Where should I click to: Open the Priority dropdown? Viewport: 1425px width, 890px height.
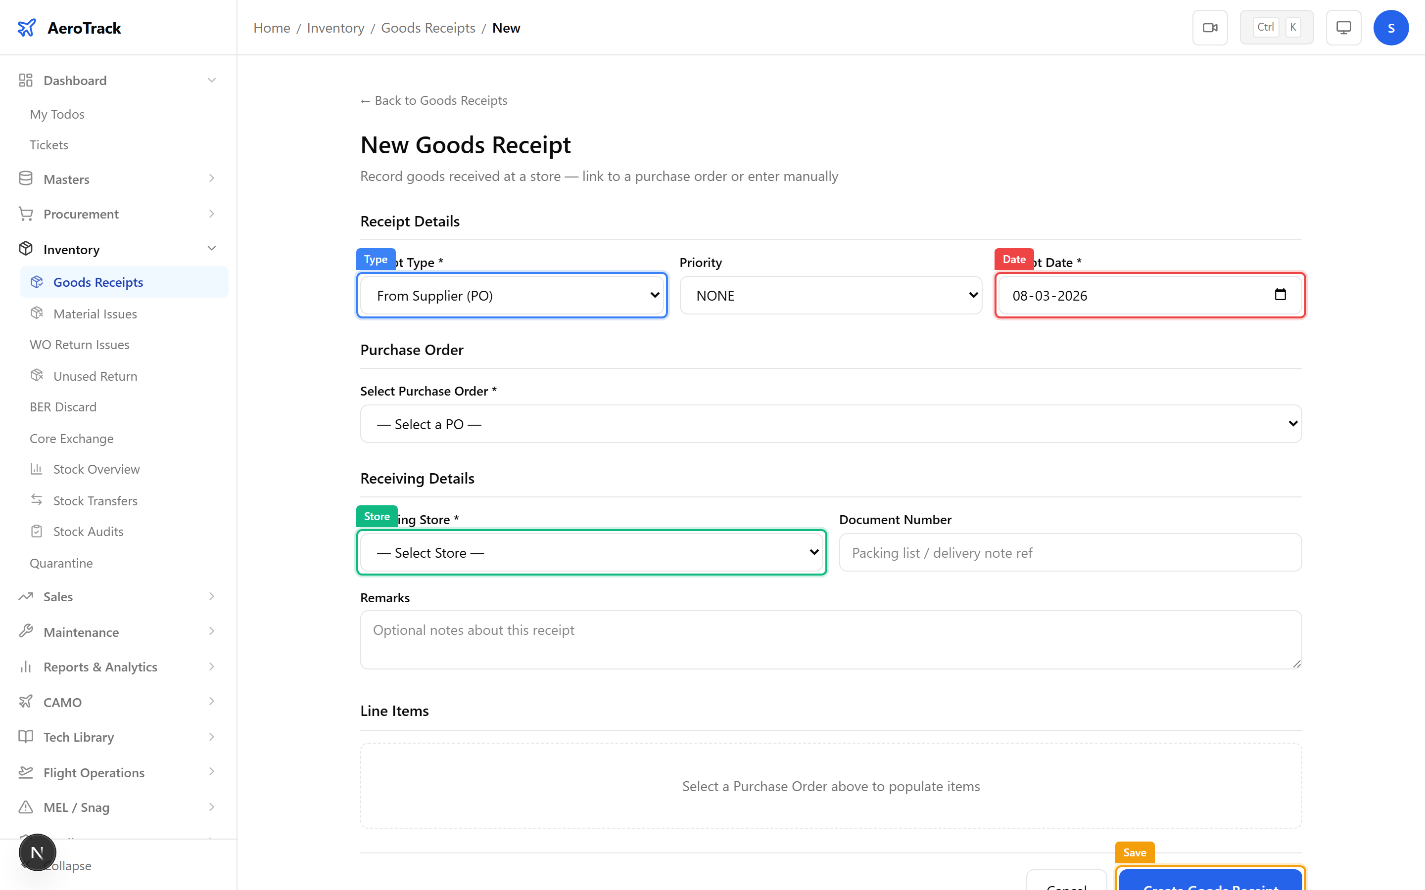(x=830, y=295)
